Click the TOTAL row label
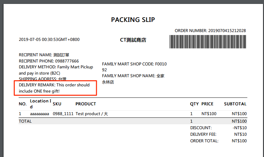The height and width of the screenshot is (157, 264). (25, 121)
